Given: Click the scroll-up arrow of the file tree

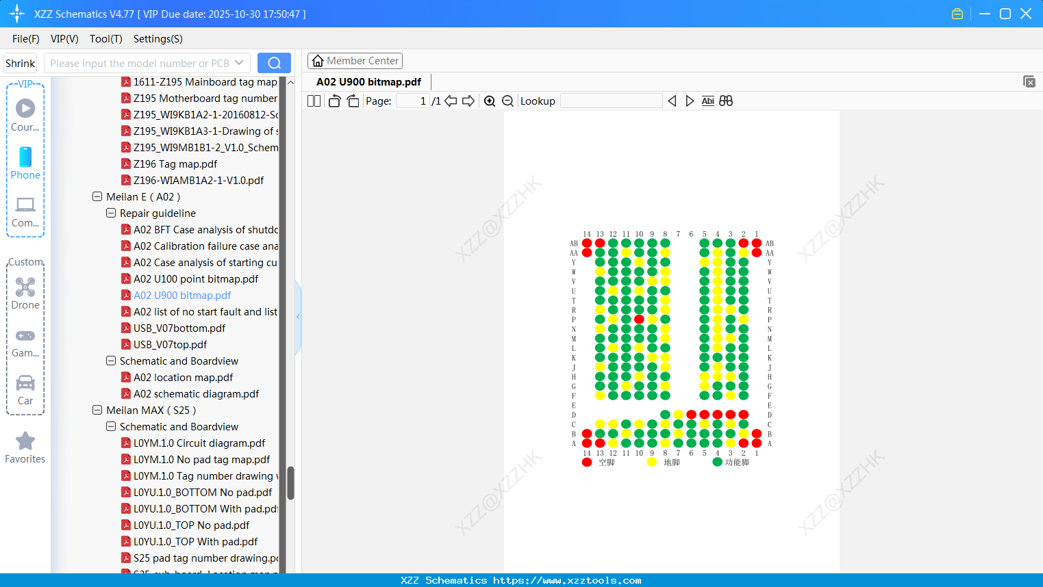Looking at the screenshot, I should 290,82.
